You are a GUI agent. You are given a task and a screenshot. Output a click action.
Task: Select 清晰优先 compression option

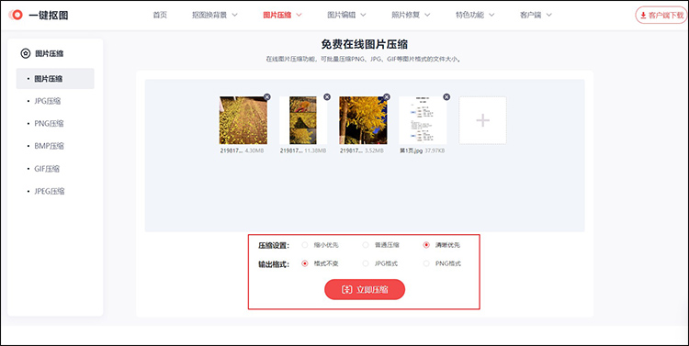[426, 245]
